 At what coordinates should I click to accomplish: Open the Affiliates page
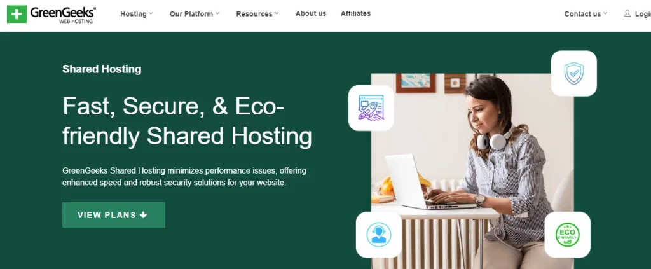pos(355,14)
